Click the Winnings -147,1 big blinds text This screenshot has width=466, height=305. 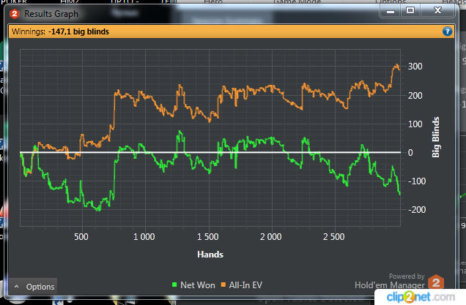[60, 31]
